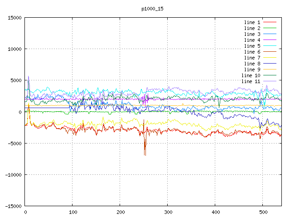Click the 10000 y-axis tick label
This screenshot has height=218, width=290.
14,49
